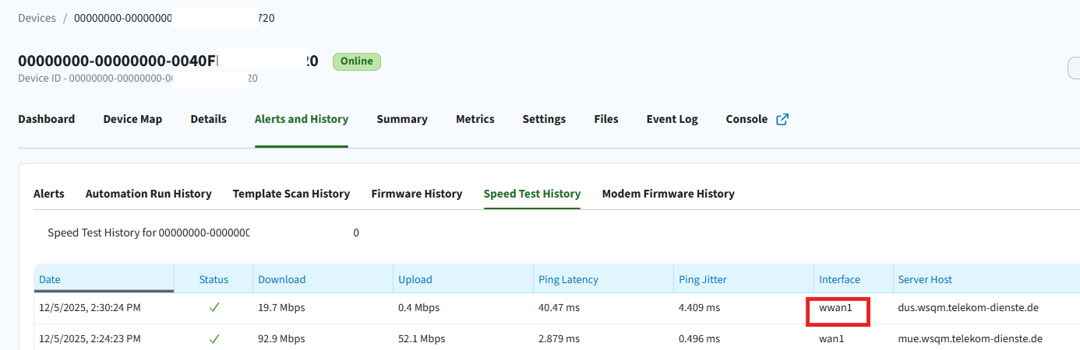Sort by Download column header
Screen dimensions: 1080x350
pos(281,279)
